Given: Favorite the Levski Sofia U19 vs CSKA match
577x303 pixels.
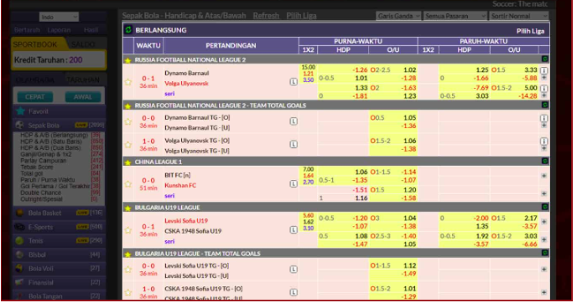Looking at the screenshot, I should (128, 230).
